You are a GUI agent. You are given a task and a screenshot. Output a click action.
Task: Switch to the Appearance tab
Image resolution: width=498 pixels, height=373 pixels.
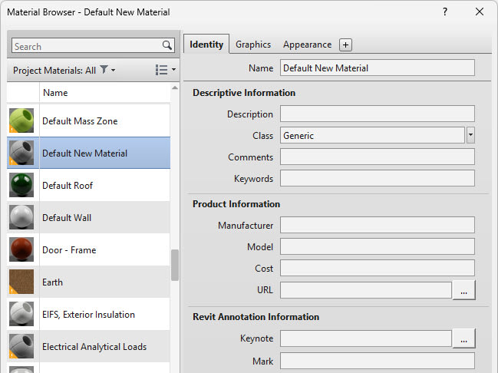(x=307, y=45)
